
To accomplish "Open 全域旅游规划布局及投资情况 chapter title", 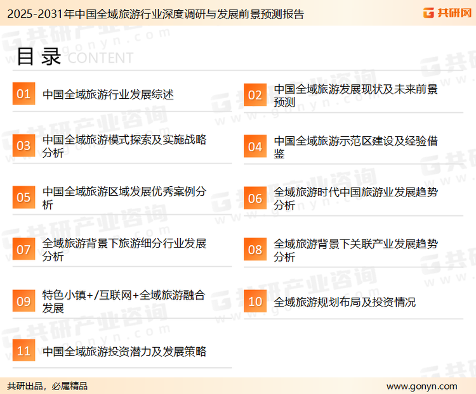I will 345,302.
